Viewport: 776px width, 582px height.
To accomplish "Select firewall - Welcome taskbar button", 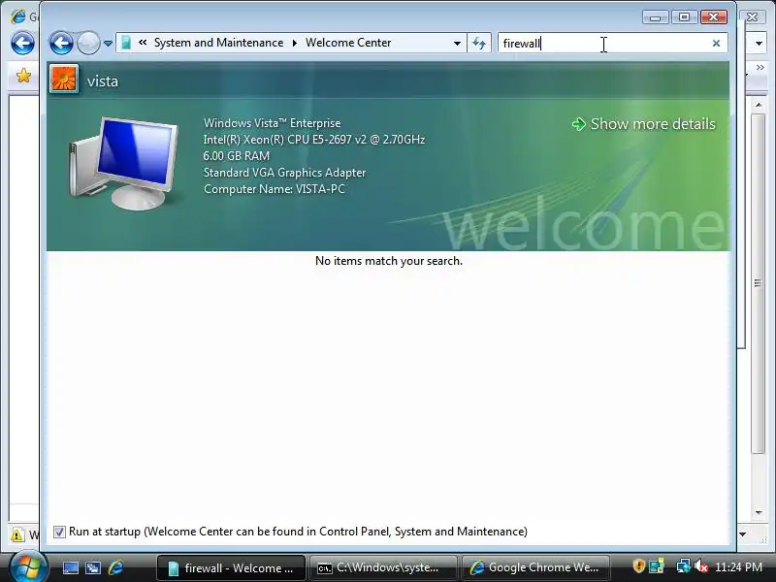I will tap(231, 567).
